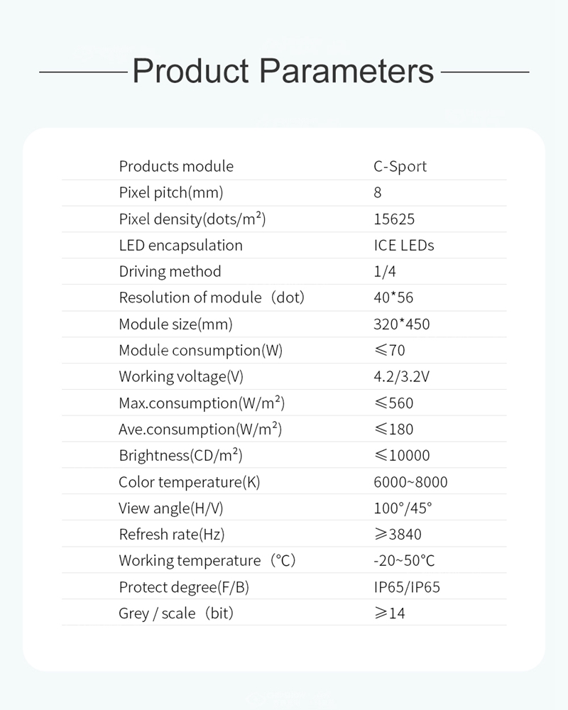Select the 40*56 resolution value
The height and width of the screenshot is (710, 568).
point(393,297)
